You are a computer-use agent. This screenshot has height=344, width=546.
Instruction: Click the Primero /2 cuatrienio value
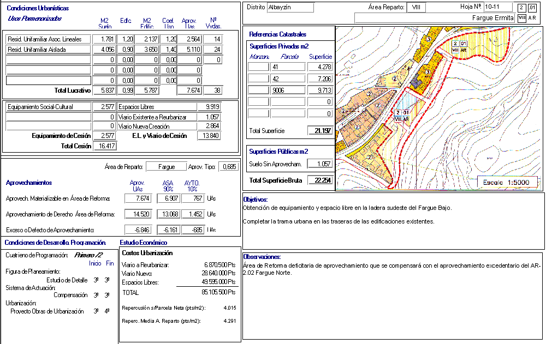coord(88,255)
